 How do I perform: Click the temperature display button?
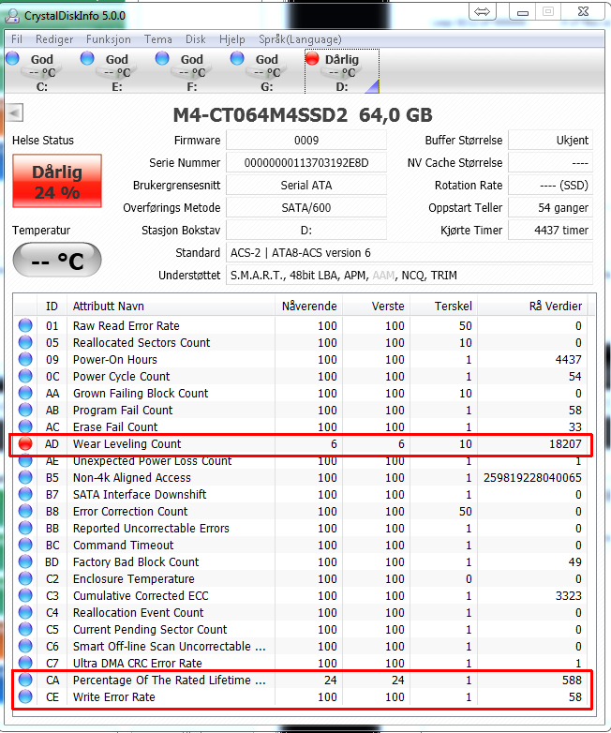[x=57, y=260]
